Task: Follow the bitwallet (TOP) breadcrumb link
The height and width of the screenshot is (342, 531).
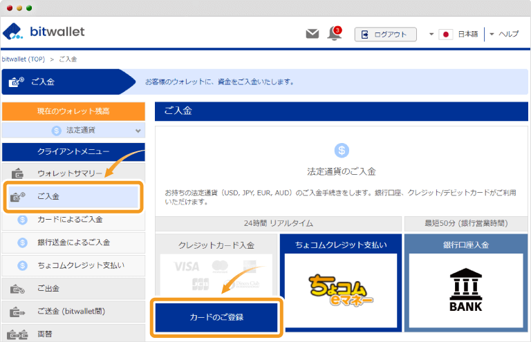Action: point(23,59)
